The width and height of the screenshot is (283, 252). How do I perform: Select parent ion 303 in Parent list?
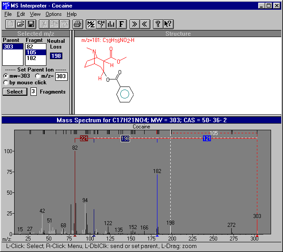point(13,47)
